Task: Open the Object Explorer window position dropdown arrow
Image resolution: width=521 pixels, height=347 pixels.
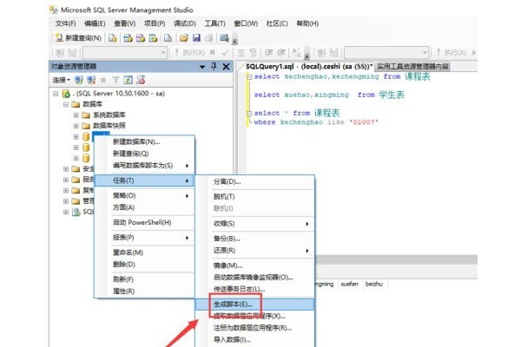Action: pos(202,67)
